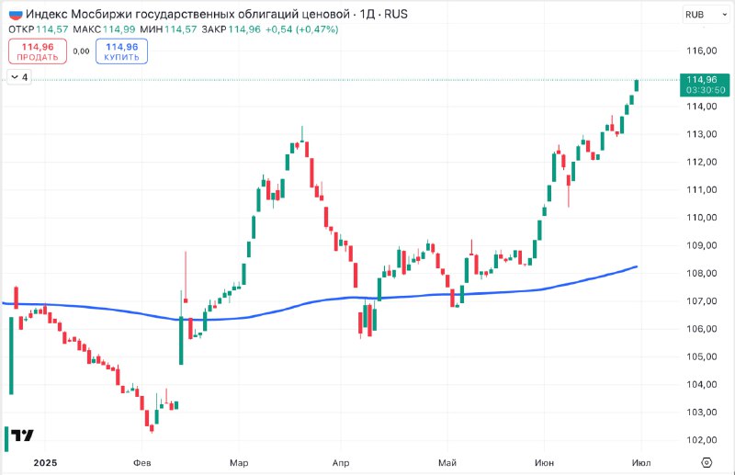Click the index title Индекс Мосбиржи государственных облигаций

tap(187, 14)
